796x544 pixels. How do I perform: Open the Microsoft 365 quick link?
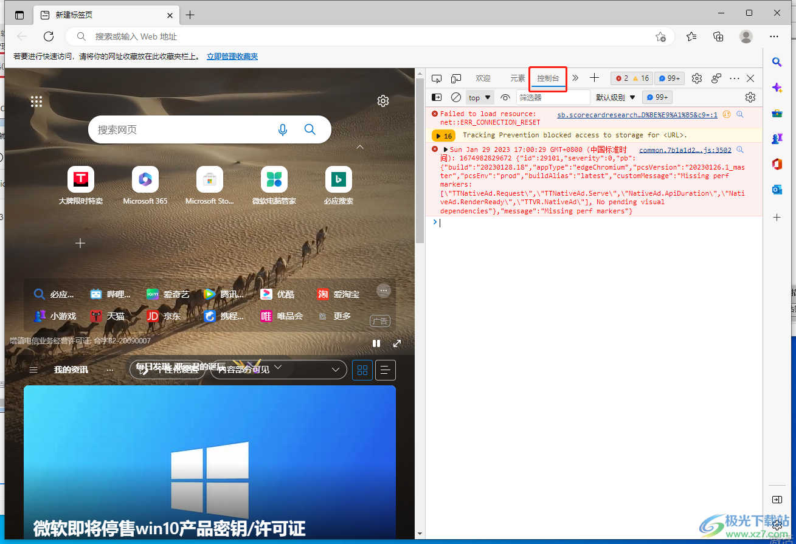(145, 185)
